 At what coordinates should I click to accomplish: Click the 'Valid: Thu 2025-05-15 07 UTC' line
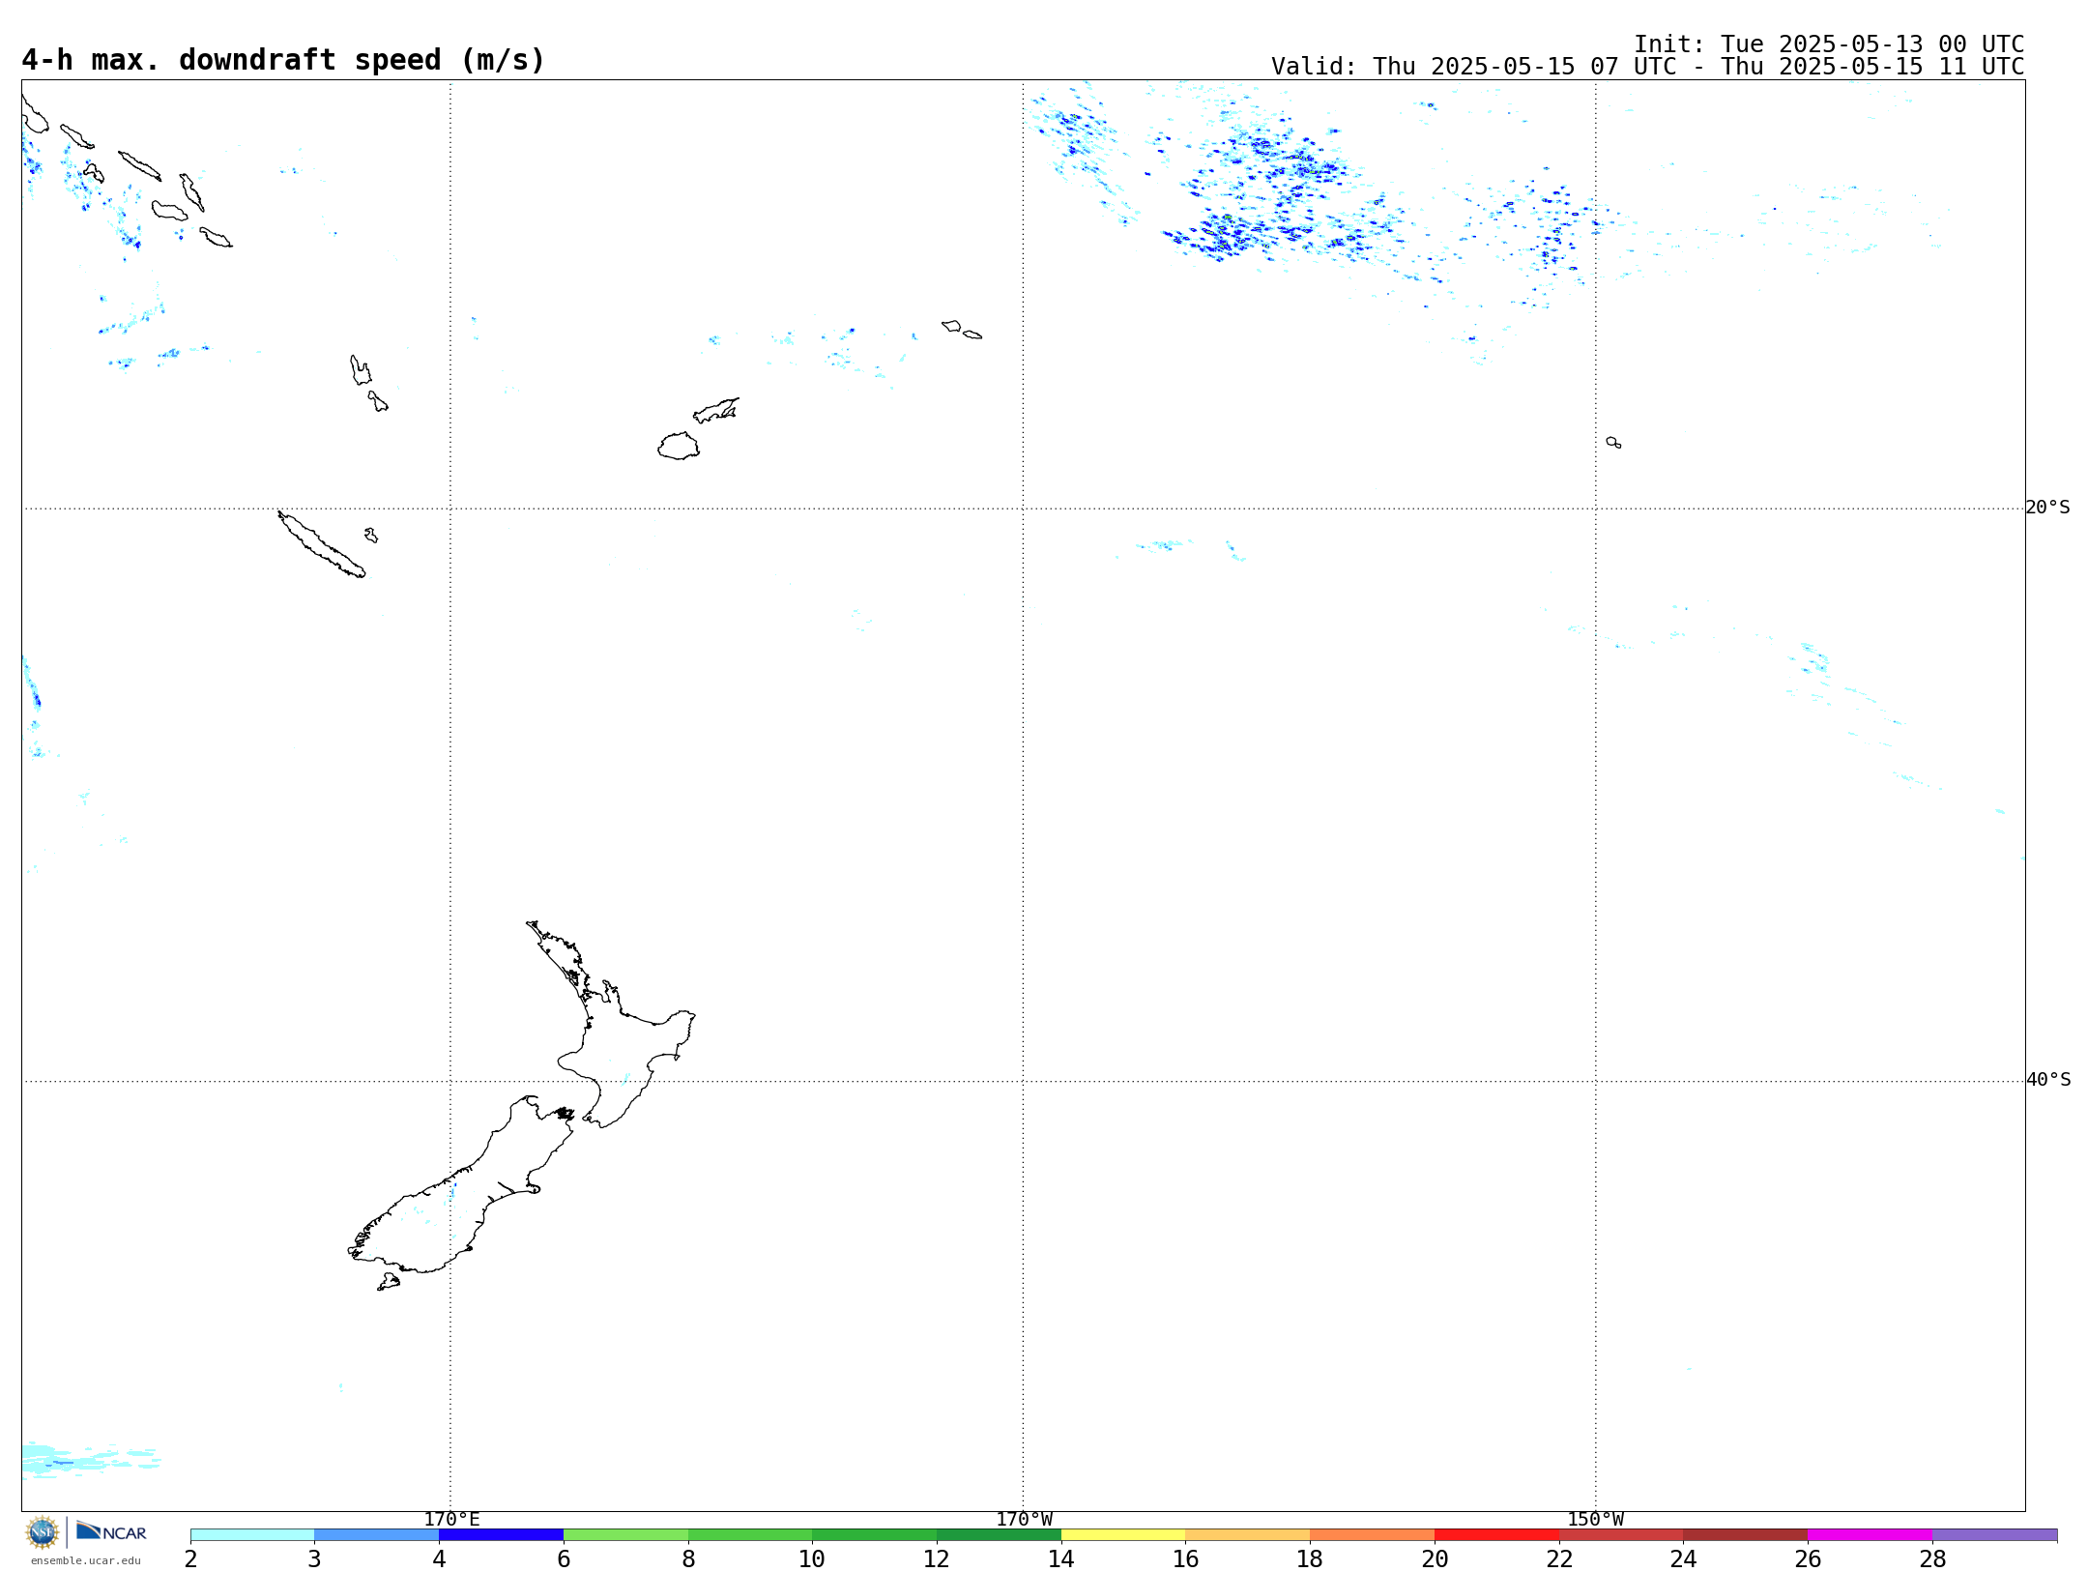1647,67
